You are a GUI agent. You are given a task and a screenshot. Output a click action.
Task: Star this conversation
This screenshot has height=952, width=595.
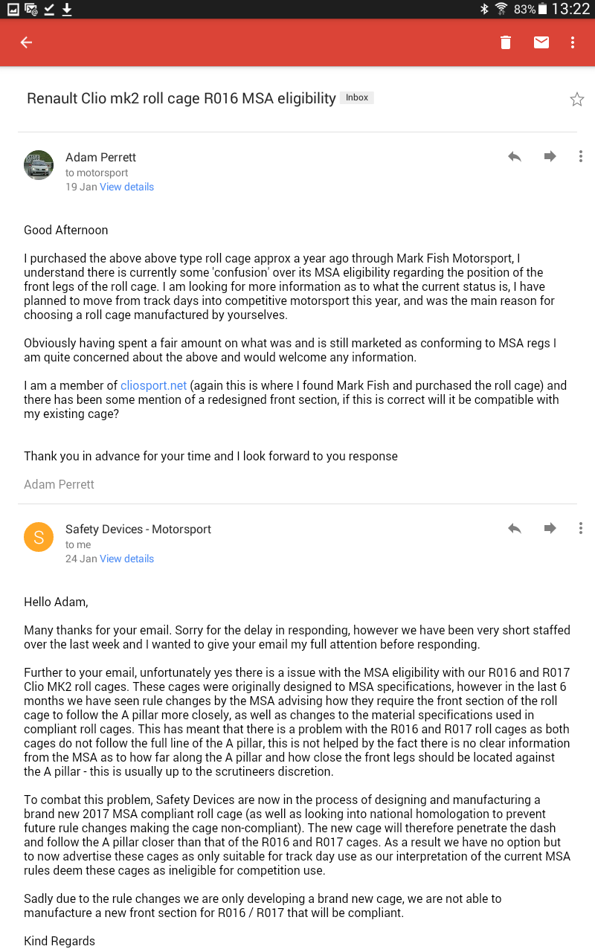pos(577,97)
